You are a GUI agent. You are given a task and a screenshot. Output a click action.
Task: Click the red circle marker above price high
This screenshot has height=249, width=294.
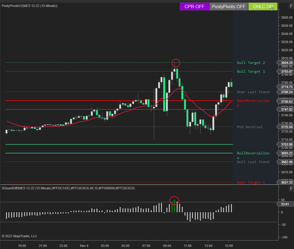click(x=176, y=63)
